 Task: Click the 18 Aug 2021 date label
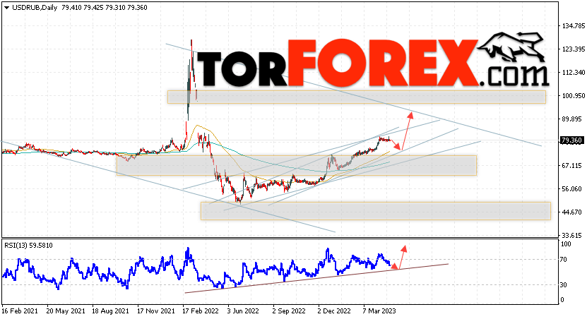coord(110,311)
